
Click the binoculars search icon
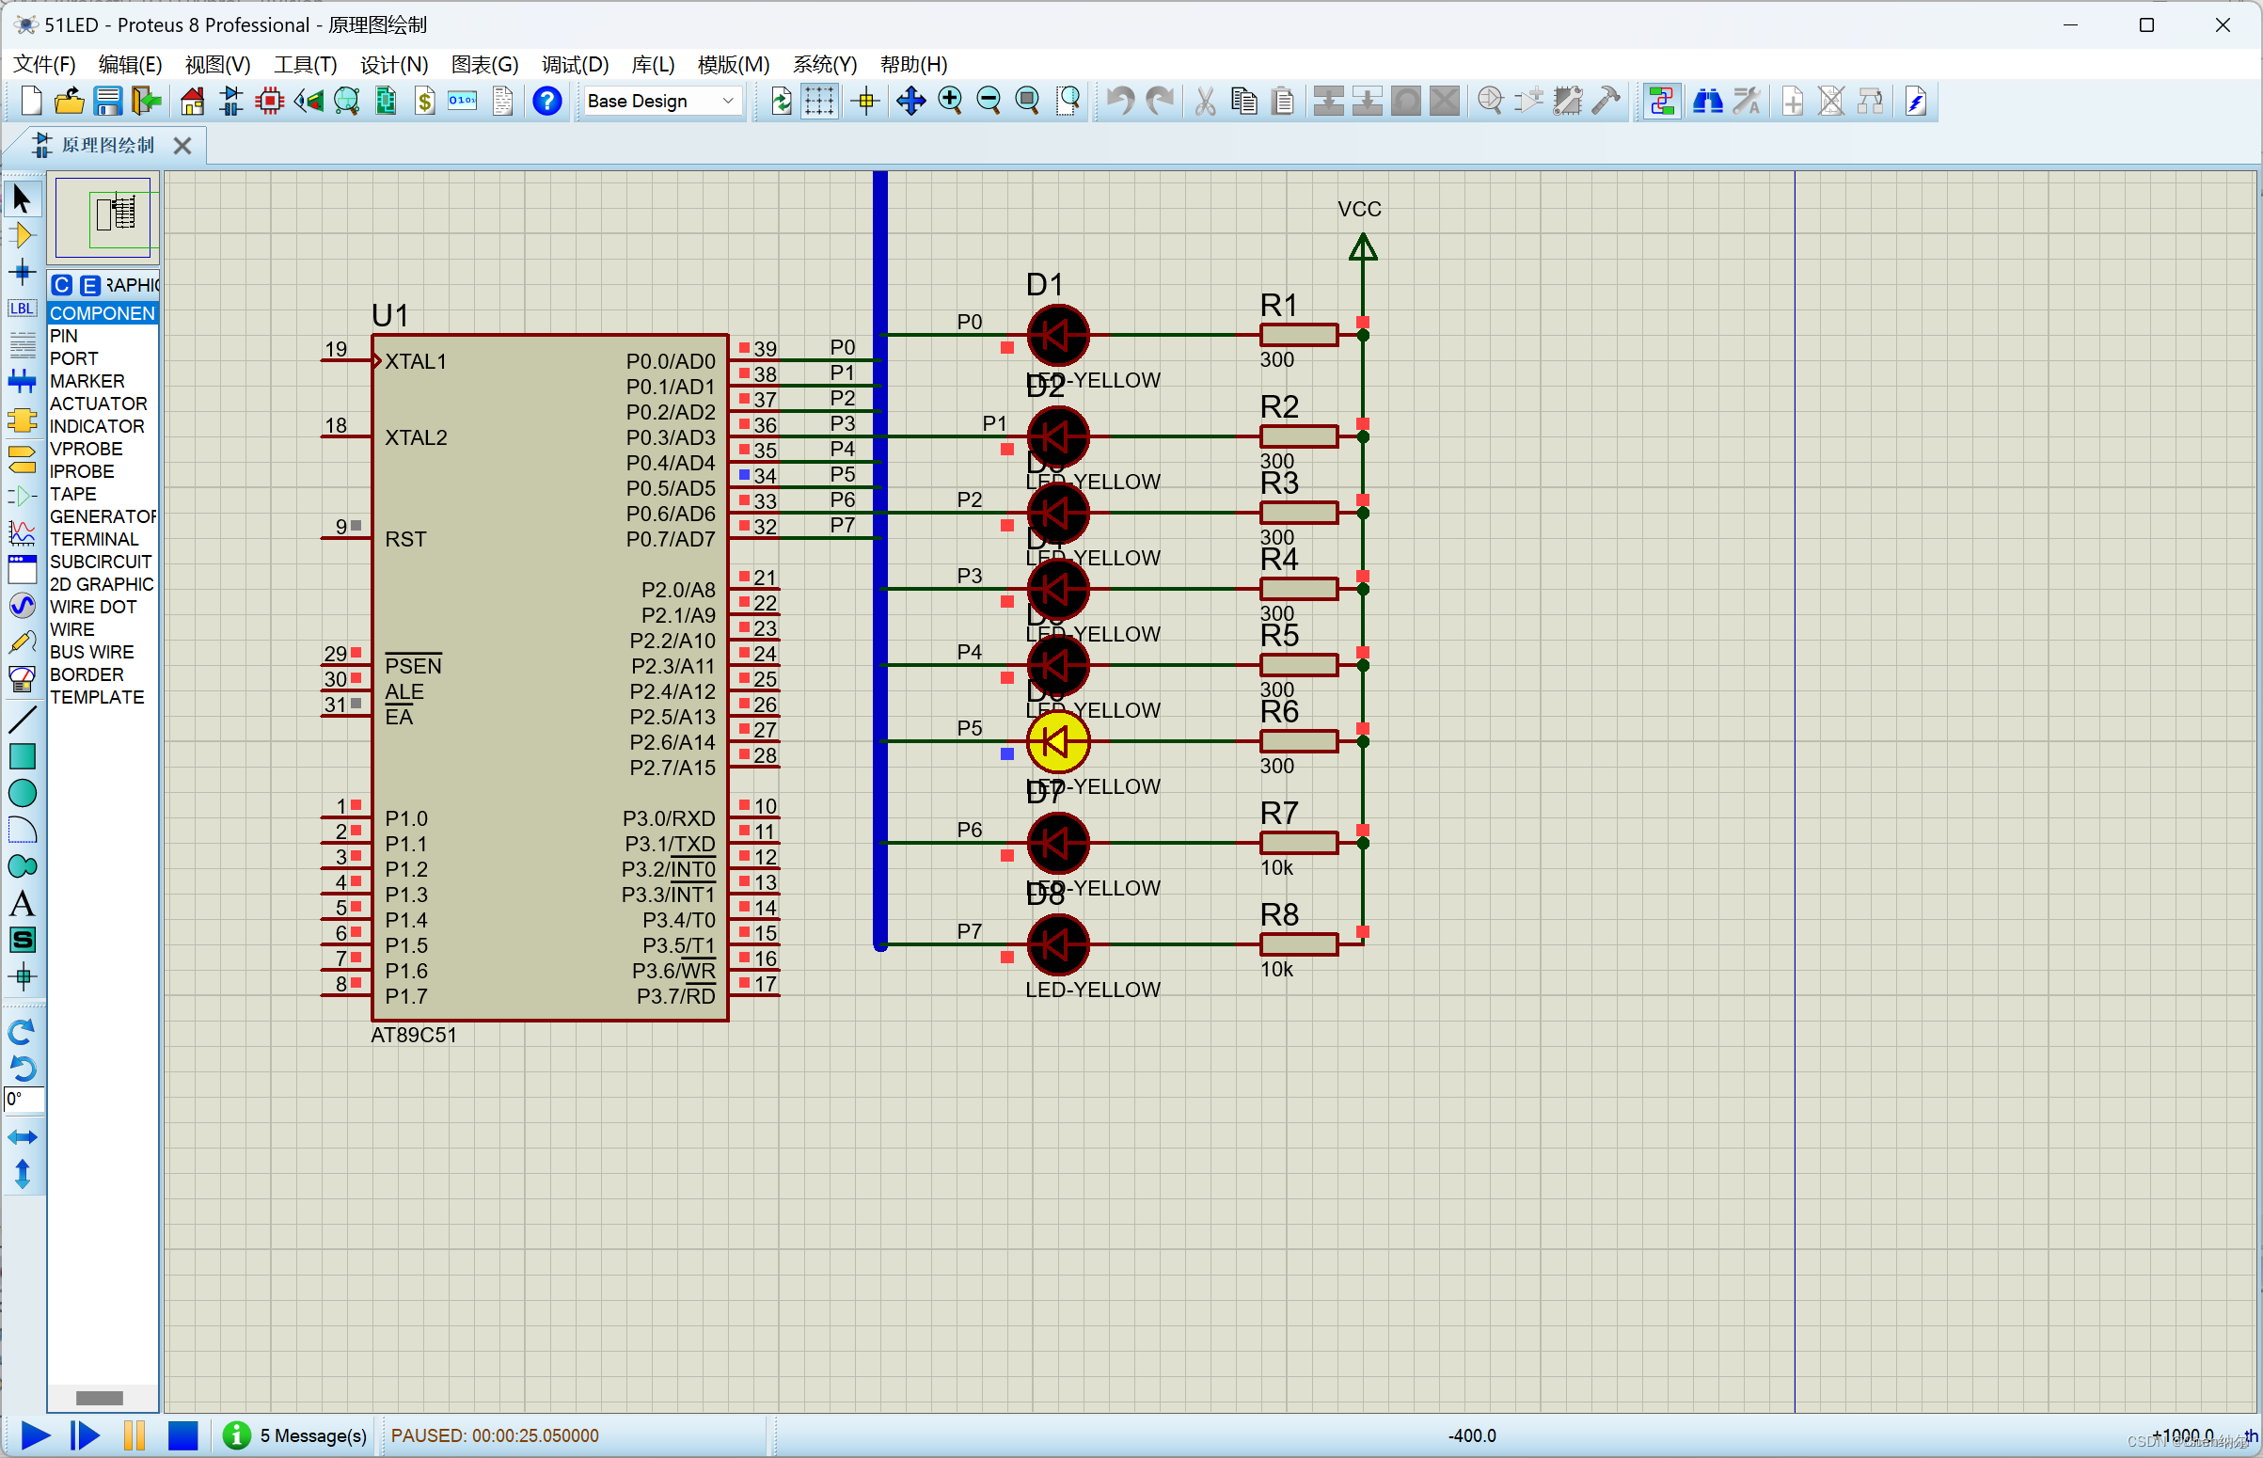click(x=1707, y=101)
